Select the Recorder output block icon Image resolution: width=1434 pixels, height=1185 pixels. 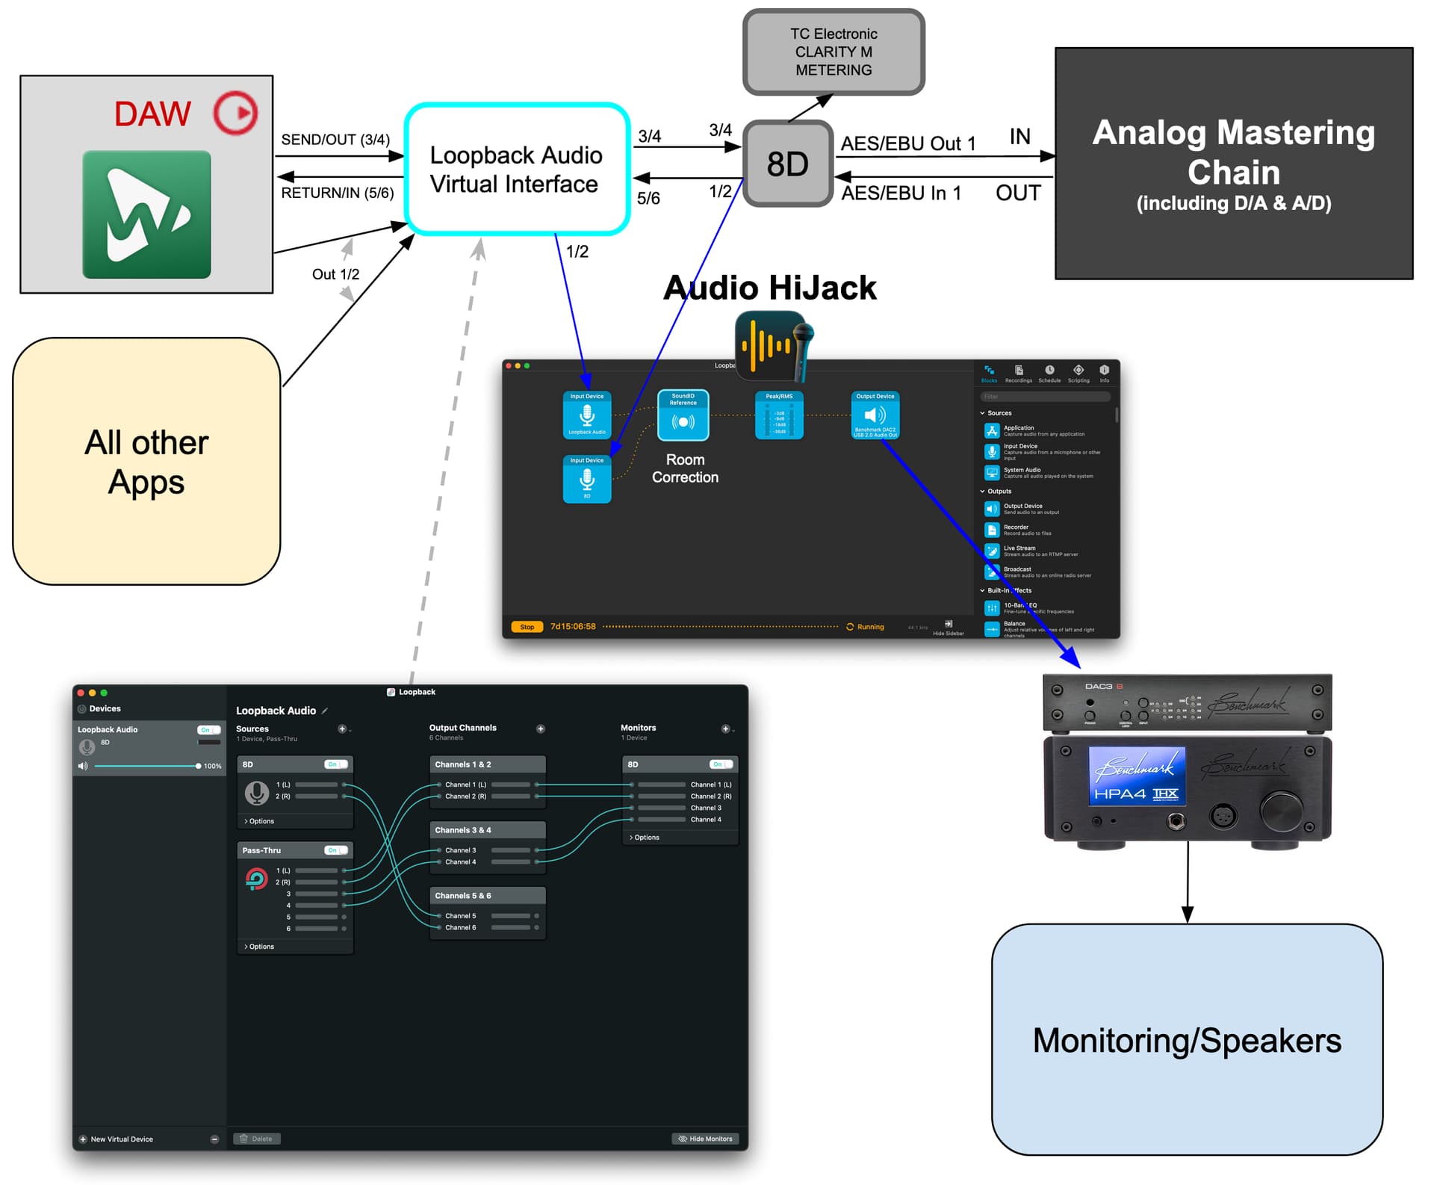click(991, 530)
